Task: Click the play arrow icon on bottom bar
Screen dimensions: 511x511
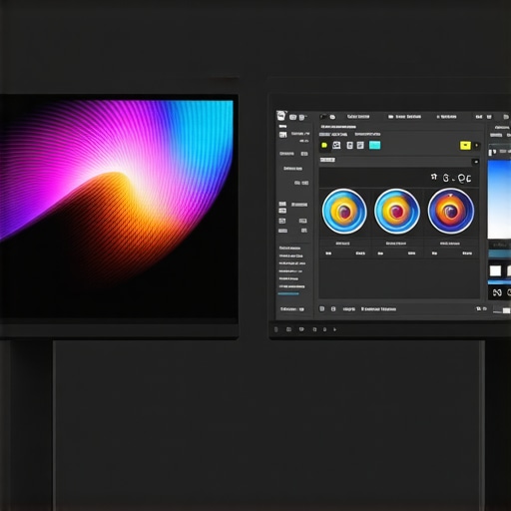Action: coord(335,329)
